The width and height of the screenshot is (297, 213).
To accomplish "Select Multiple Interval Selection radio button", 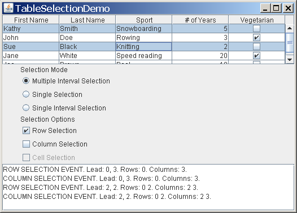I will tap(26, 81).
